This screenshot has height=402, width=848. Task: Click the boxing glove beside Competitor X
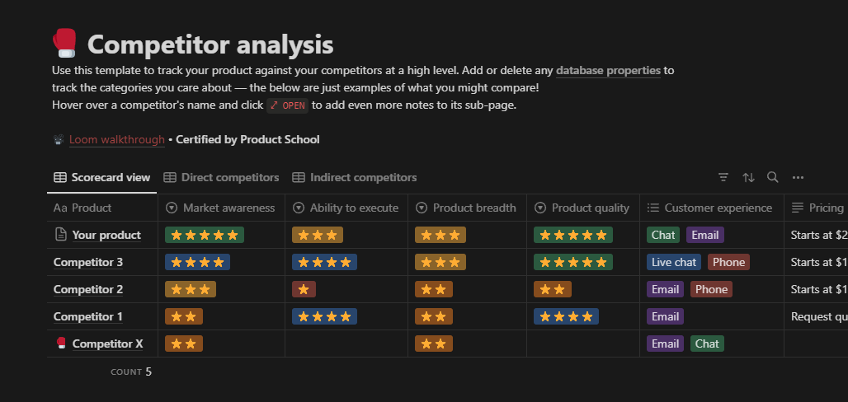[60, 344]
